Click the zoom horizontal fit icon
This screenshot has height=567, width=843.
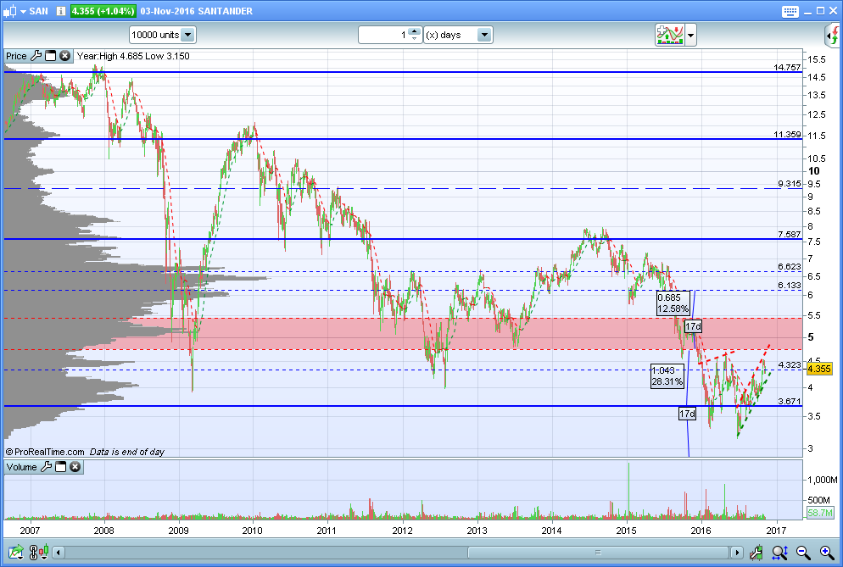pyautogui.click(x=779, y=552)
